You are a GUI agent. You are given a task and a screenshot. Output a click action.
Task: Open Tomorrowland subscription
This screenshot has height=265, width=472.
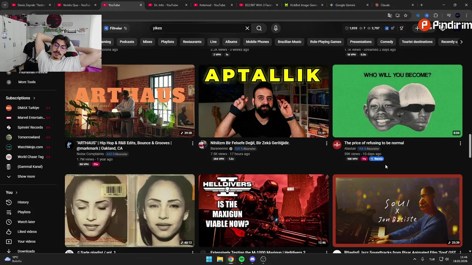coord(28,137)
